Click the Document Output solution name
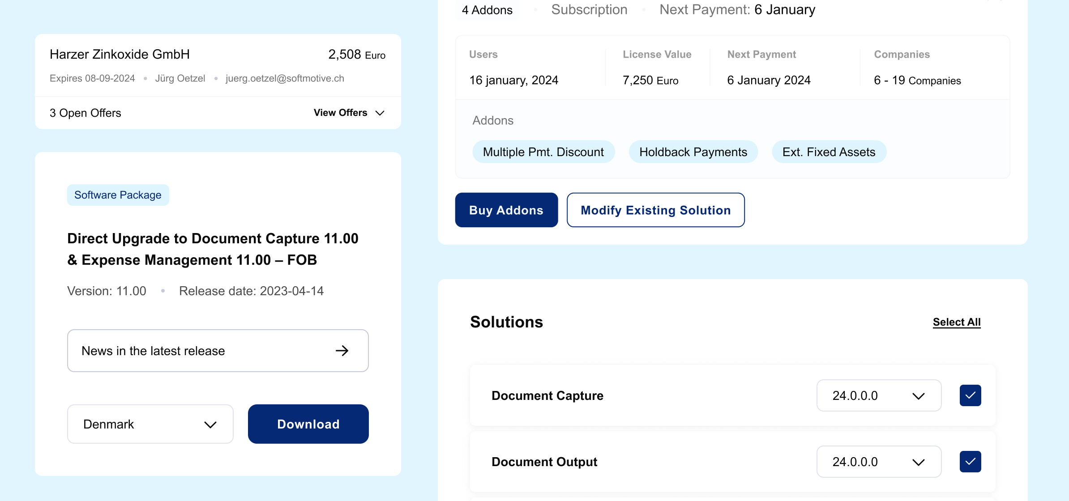 tap(544, 462)
